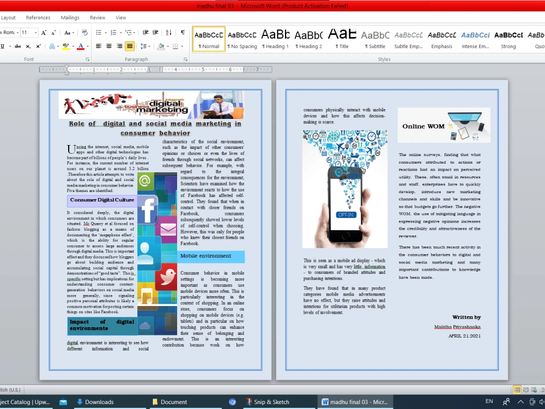This screenshot has height=409, width=545.
Task: Apply numbered list formatting
Action: point(113,33)
